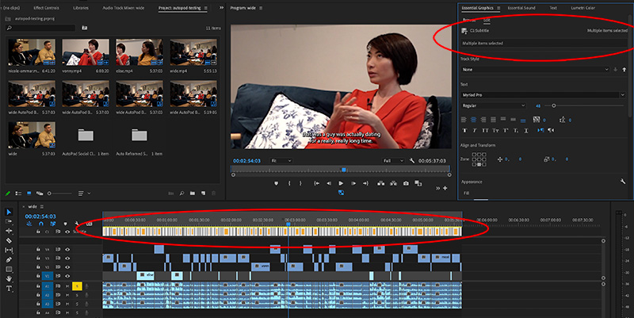Show more panel tabs chevron in Project panel
The width and height of the screenshot is (634, 318).
point(222,8)
